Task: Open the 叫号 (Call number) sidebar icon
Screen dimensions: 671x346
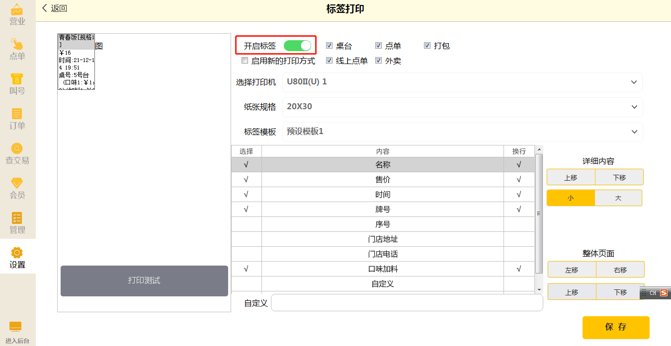Action: [x=17, y=84]
